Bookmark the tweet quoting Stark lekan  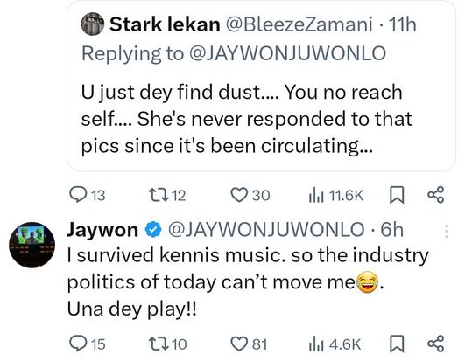397,195
